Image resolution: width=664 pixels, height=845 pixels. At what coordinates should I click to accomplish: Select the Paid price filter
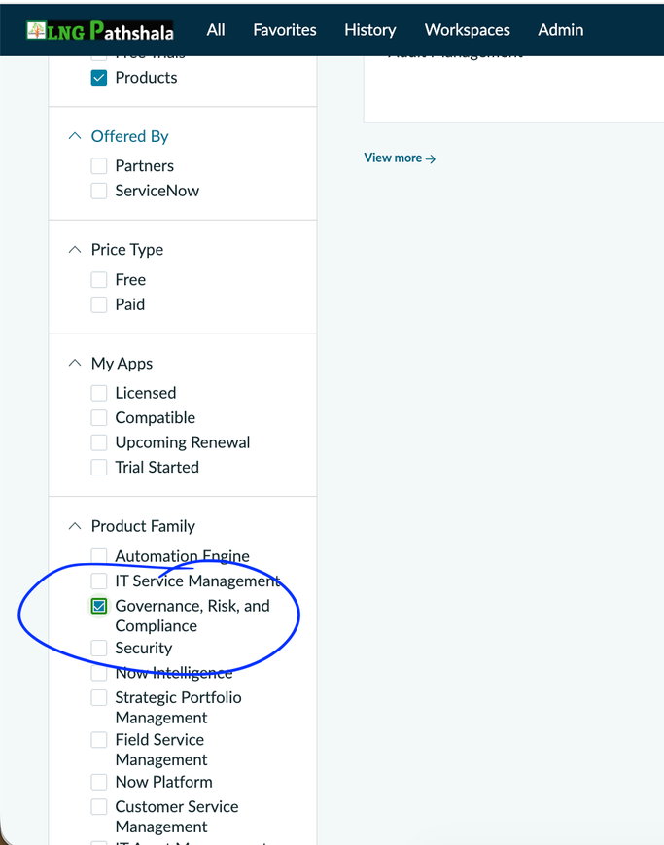click(99, 304)
